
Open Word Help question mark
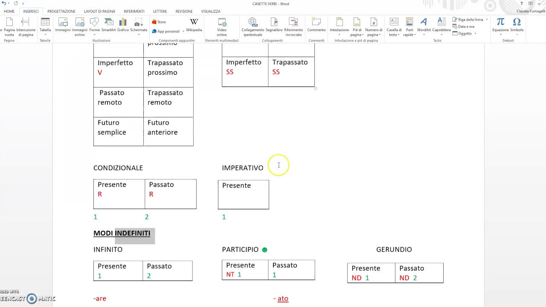pos(521,3)
